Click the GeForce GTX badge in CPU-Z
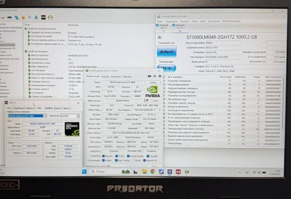 pyautogui.click(x=72, y=129)
